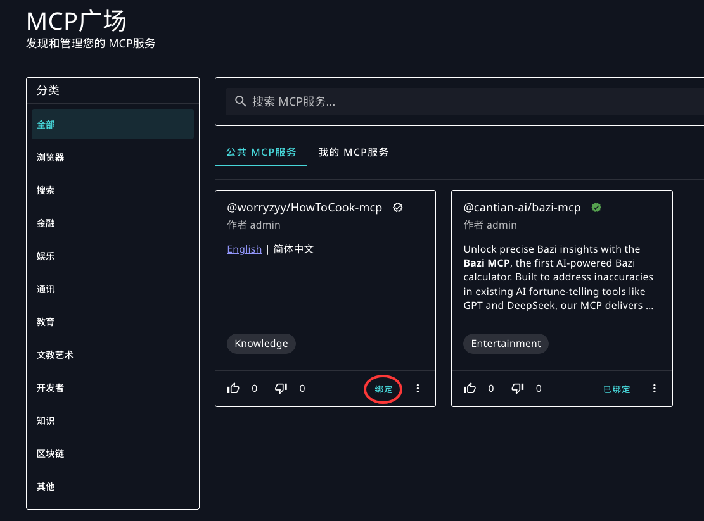Give a thumbs up to HowToCook-mcp
The width and height of the screenshot is (704, 521).
tap(233, 388)
